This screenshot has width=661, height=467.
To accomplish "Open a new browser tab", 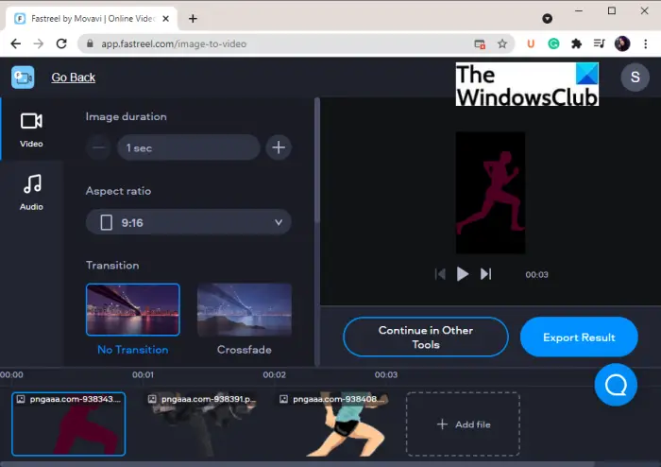I will [193, 19].
